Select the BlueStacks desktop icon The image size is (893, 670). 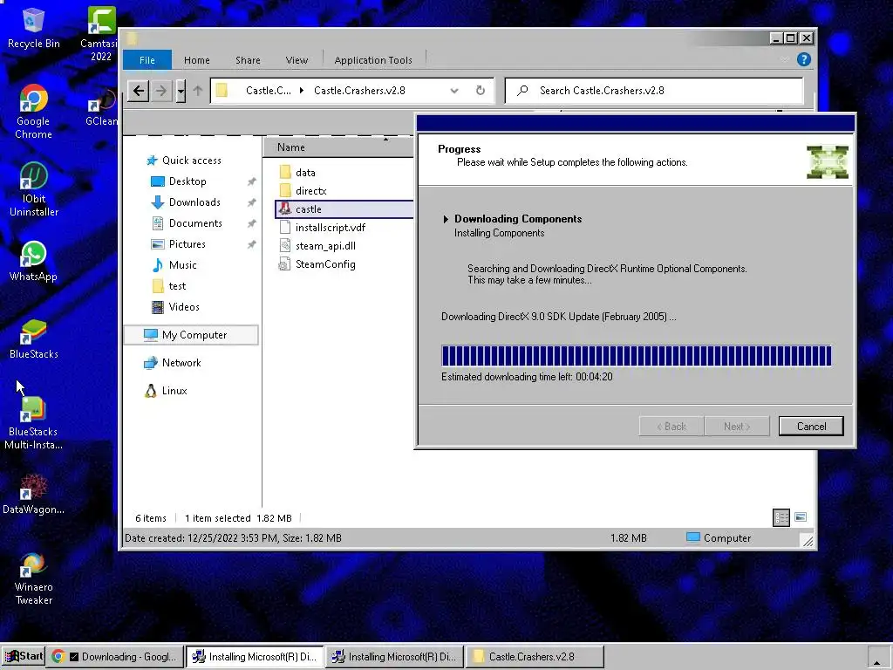34,339
